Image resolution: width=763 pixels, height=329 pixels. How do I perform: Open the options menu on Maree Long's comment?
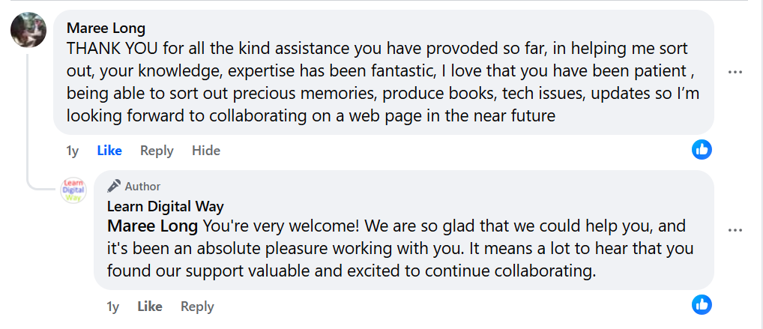click(x=735, y=72)
